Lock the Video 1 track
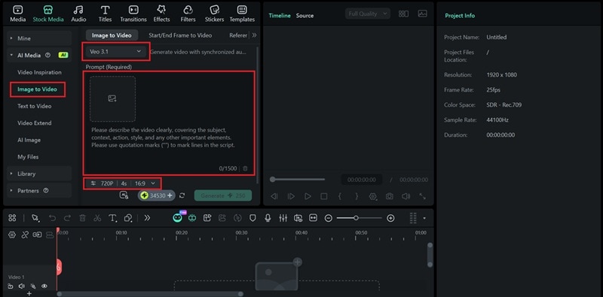Screen dimensions: 603x297 point(11,286)
